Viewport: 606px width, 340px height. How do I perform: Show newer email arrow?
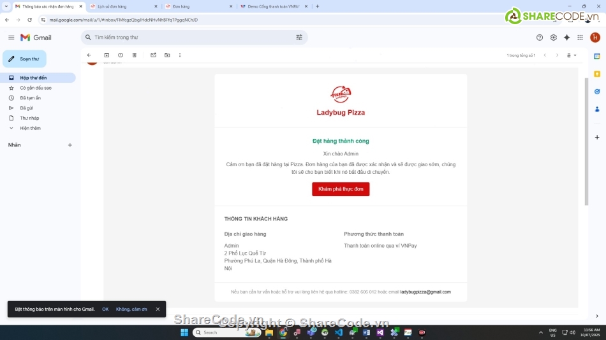(545, 55)
